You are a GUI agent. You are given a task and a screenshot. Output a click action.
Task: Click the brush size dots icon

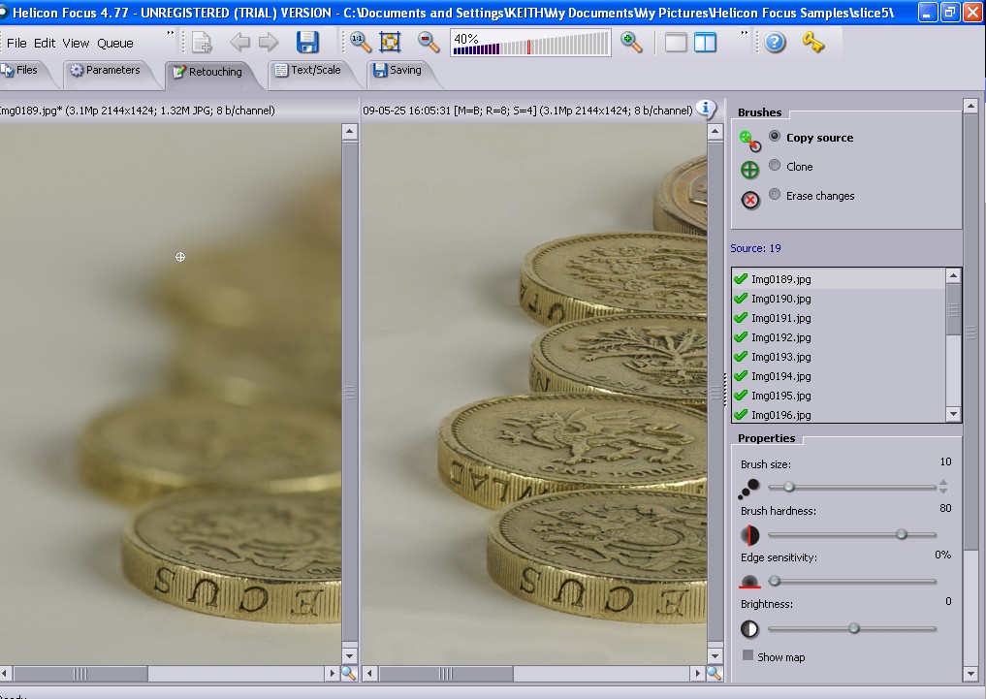[x=748, y=488]
